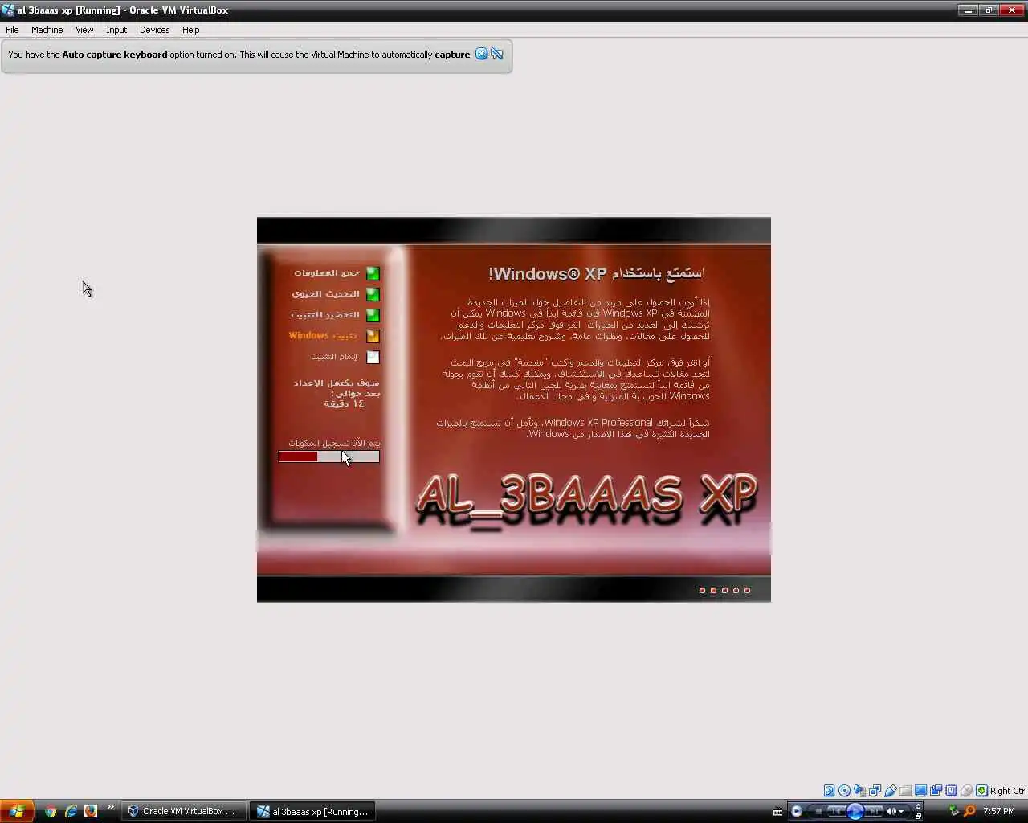Image resolution: width=1028 pixels, height=823 pixels.
Task: Click the first slideshow dot in installer footer
Action: click(x=702, y=590)
